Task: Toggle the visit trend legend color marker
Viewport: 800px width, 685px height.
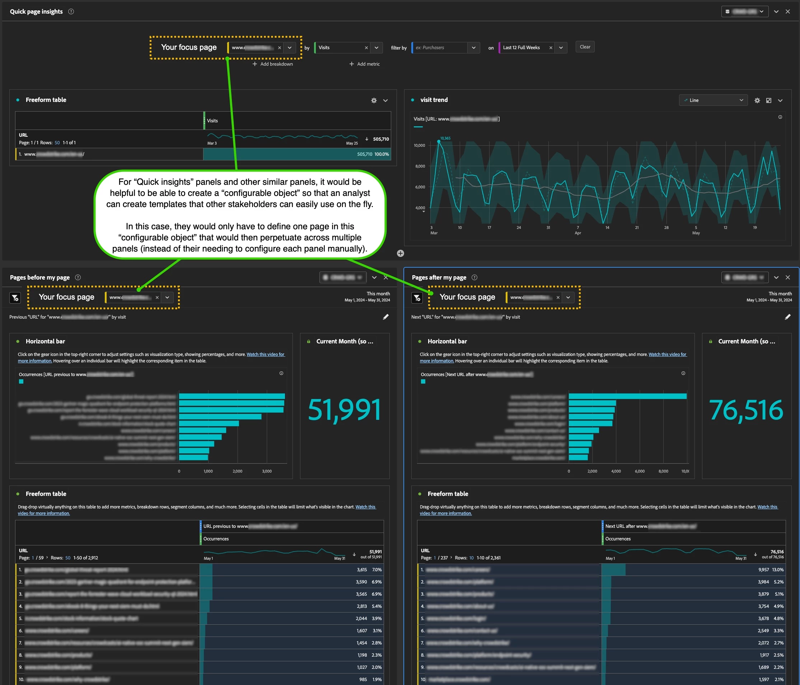Action: 418,127
